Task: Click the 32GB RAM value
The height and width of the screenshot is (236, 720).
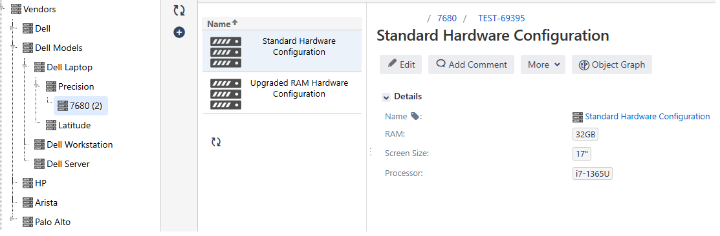Action: click(x=585, y=135)
